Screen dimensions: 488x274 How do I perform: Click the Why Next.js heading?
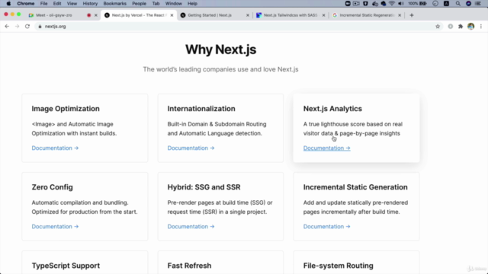(x=220, y=49)
